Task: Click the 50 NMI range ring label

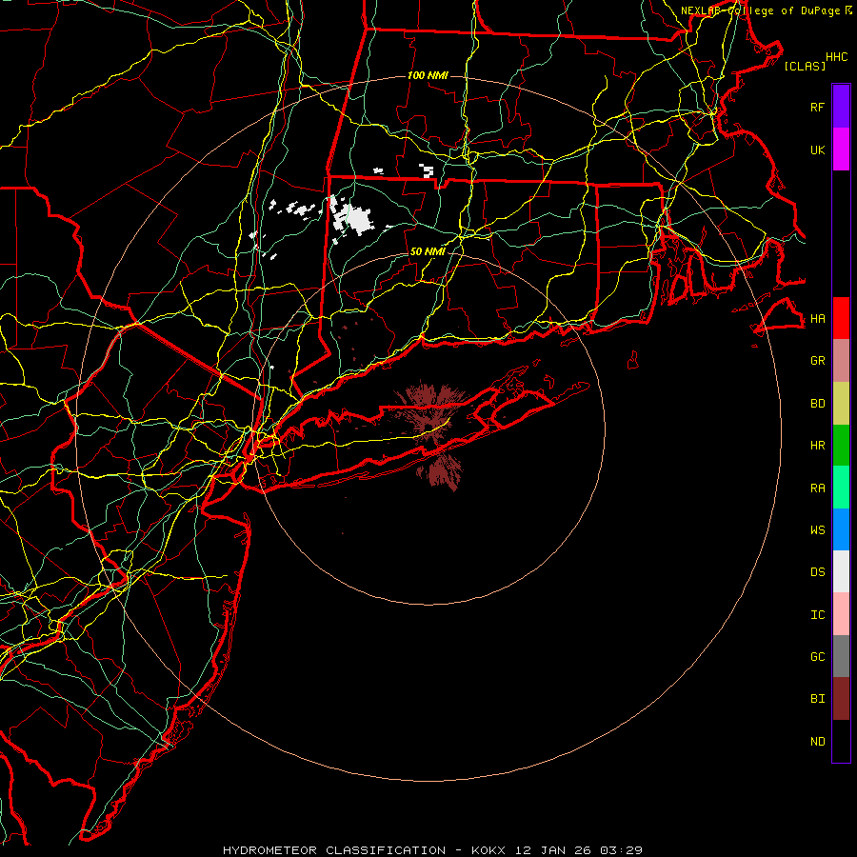Action: point(428,251)
